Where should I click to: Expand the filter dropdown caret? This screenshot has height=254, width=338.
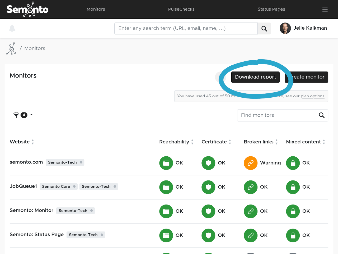[x=31, y=115]
